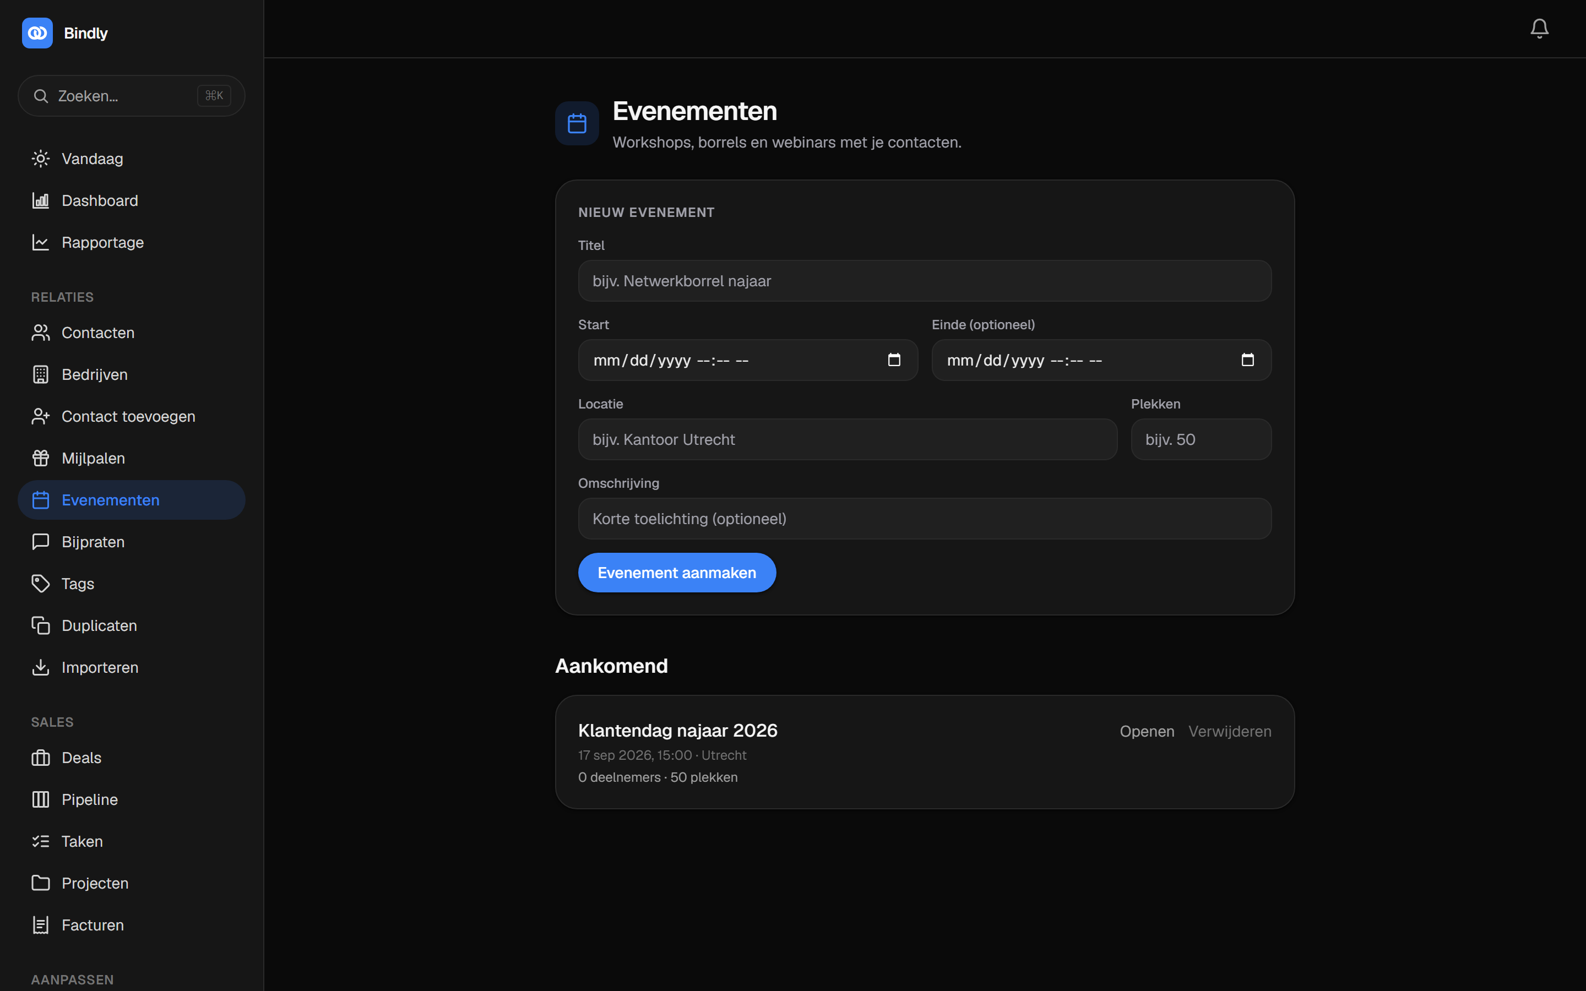Open Vandaag via its sun icon

41,159
